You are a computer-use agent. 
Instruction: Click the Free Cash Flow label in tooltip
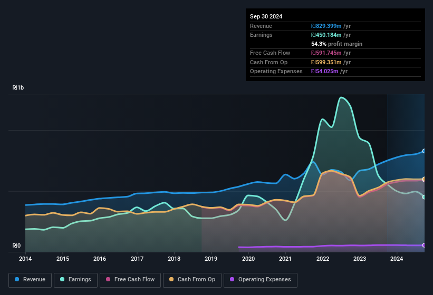270,53
